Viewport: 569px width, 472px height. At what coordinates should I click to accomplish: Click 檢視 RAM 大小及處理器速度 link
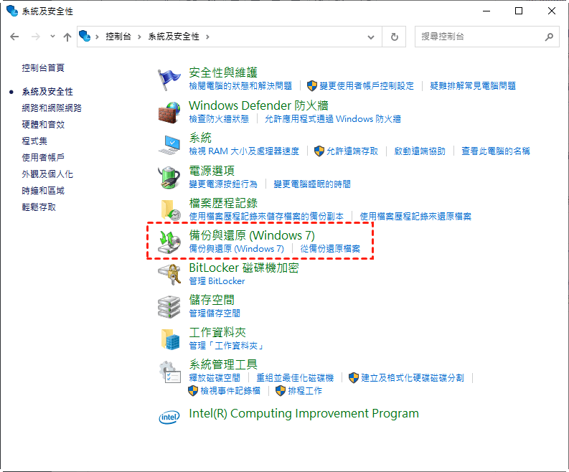tap(244, 151)
